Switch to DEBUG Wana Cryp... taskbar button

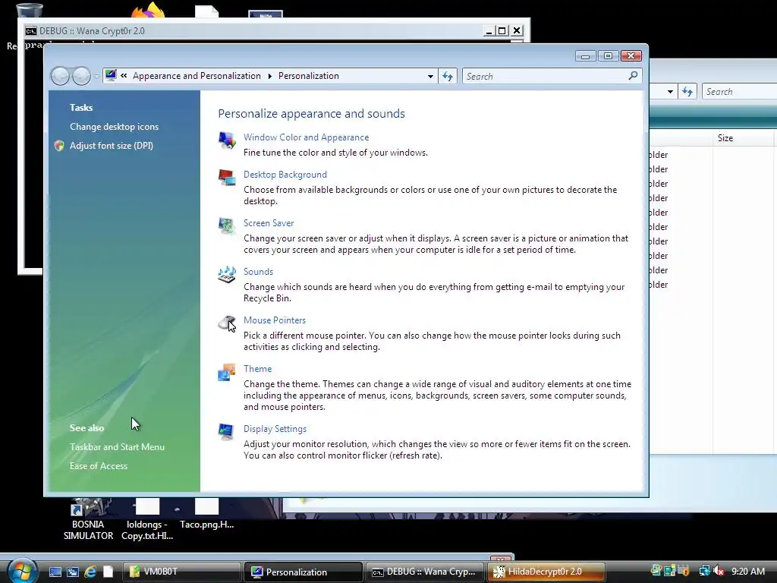tap(425, 572)
